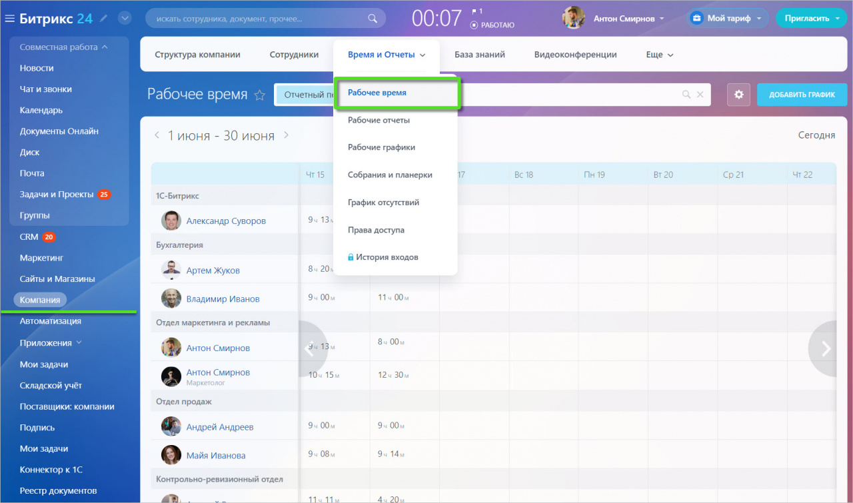Open the CRM section
The image size is (853, 503).
click(29, 237)
